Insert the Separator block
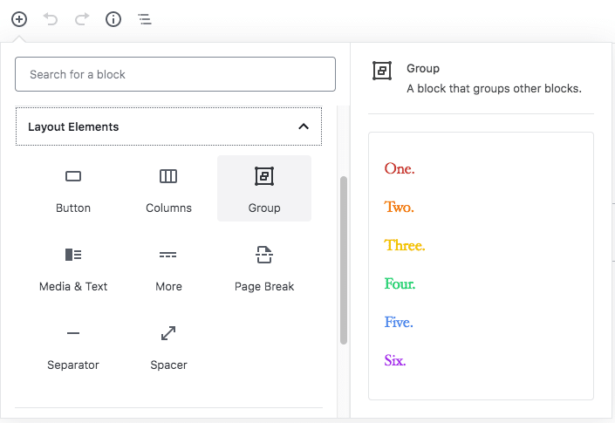Screen dimensions: 615x423 (73, 345)
